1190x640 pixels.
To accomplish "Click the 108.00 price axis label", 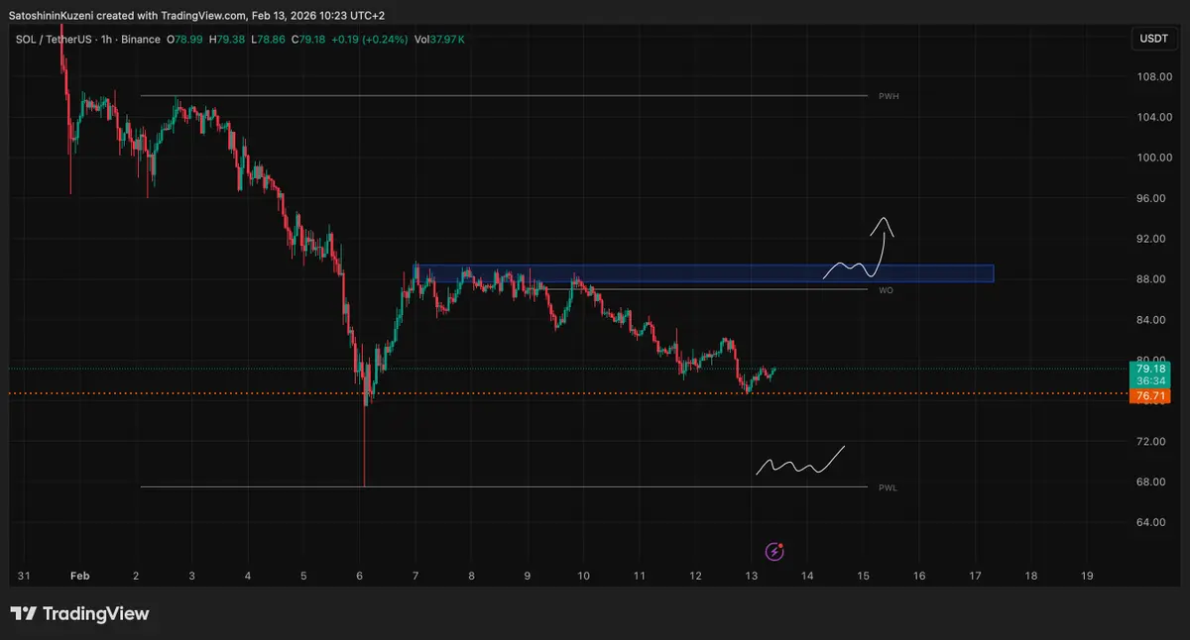I will click(x=1155, y=77).
